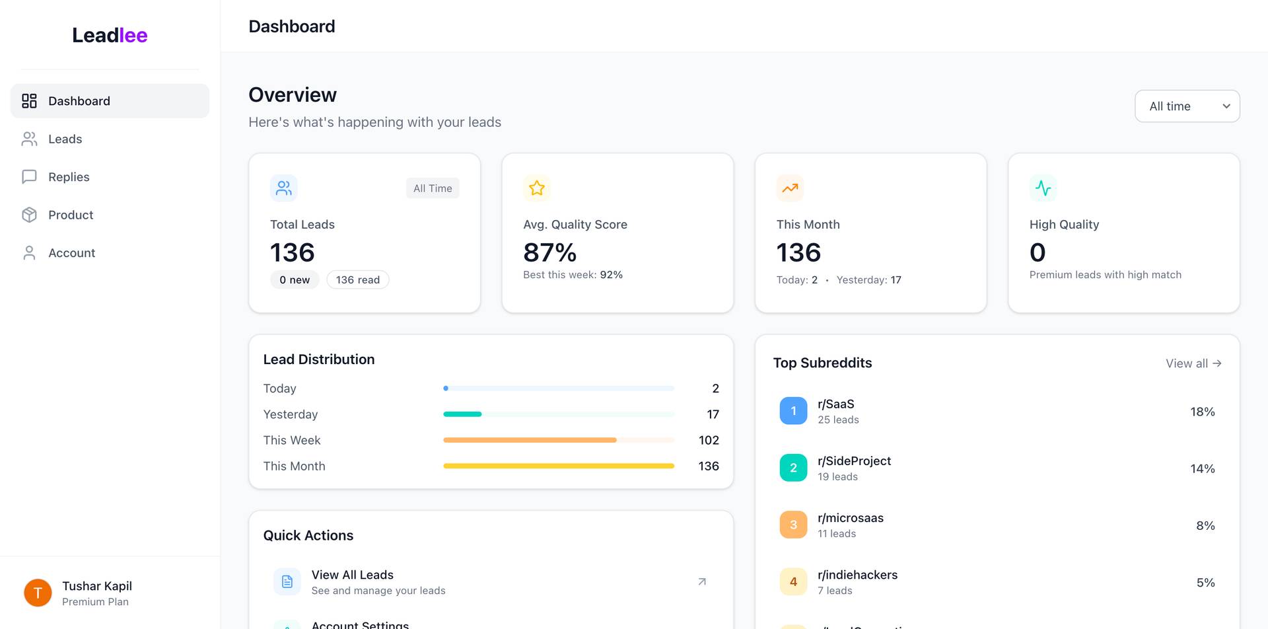Click the This Week orange progress bar
The width and height of the screenshot is (1268, 629).
(530, 440)
